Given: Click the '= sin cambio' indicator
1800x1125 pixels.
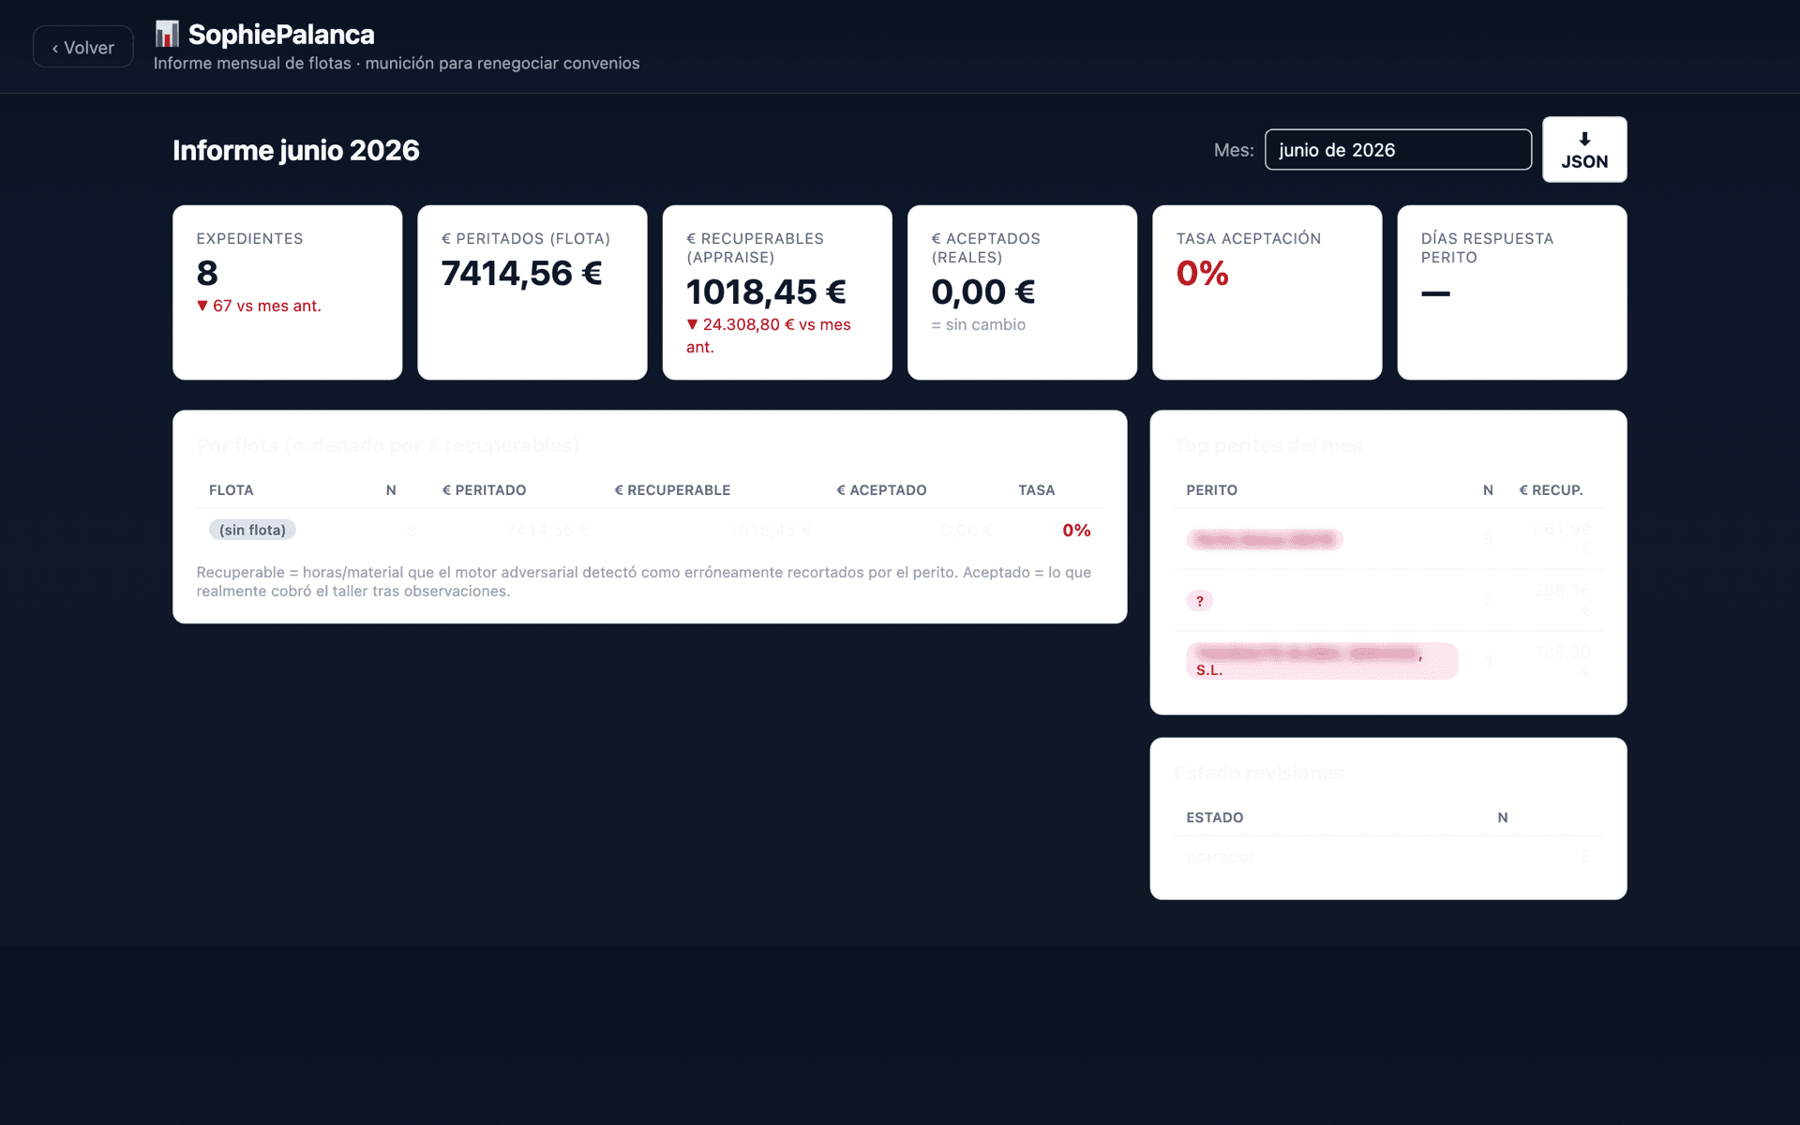Looking at the screenshot, I should [x=979, y=324].
